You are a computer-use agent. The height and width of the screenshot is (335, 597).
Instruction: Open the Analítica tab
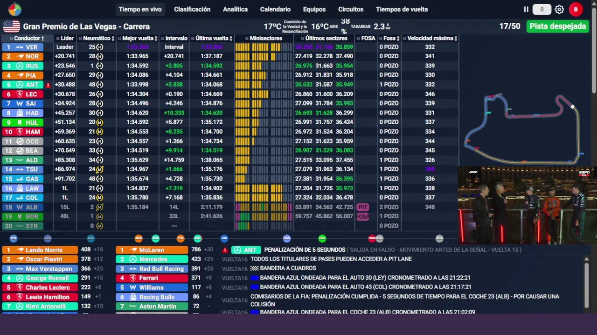235,9
